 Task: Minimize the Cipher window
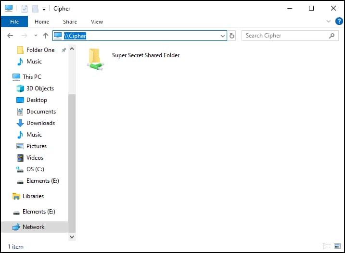coord(290,8)
